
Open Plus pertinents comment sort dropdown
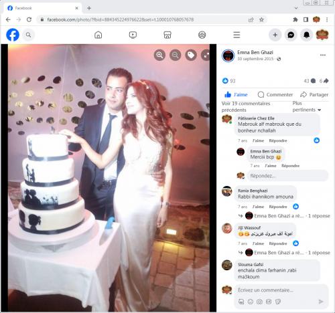pyautogui.click(x=307, y=106)
